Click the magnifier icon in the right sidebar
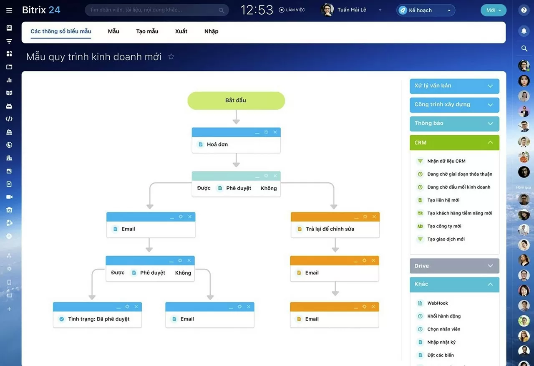Screen dimensions: 534x366 pyautogui.click(x=524, y=48)
